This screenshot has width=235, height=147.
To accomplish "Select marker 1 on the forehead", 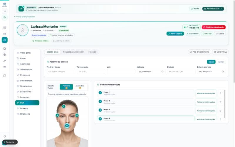I will (64, 106).
